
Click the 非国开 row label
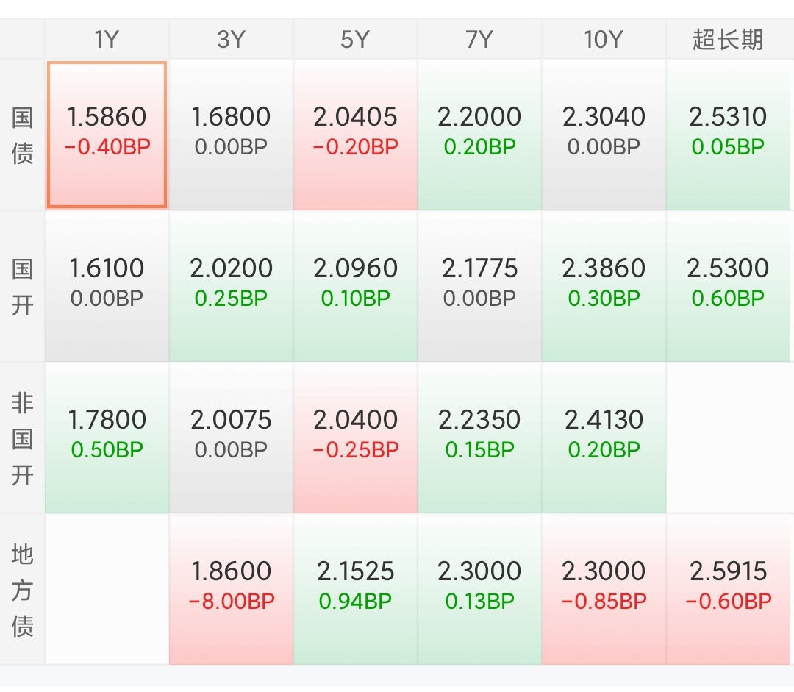23,438
